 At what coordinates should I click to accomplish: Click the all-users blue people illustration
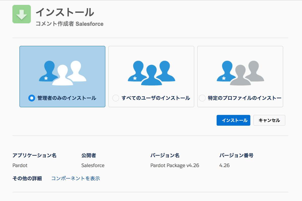(x=151, y=73)
